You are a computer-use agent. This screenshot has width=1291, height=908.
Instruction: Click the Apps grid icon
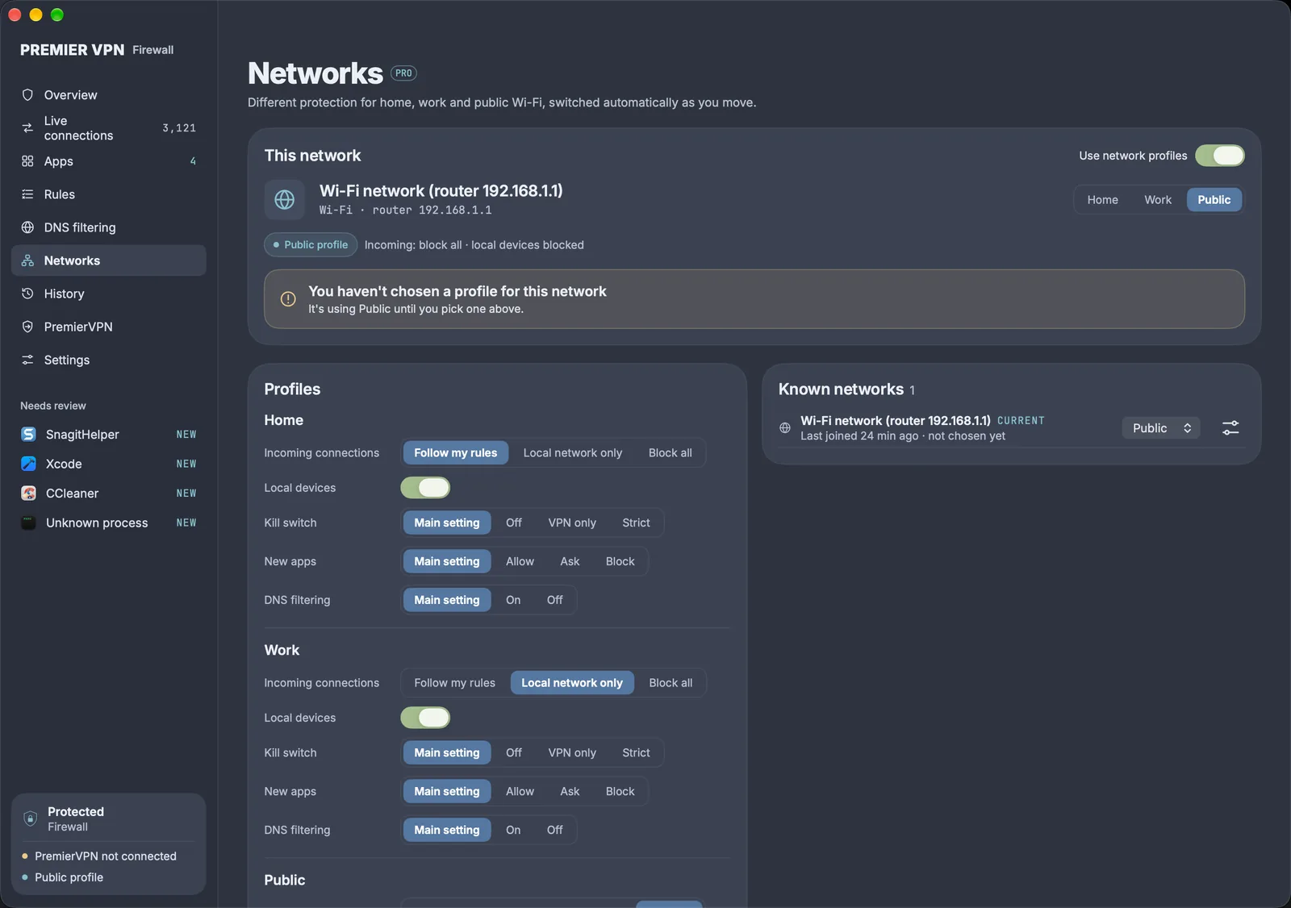(27, 161)
